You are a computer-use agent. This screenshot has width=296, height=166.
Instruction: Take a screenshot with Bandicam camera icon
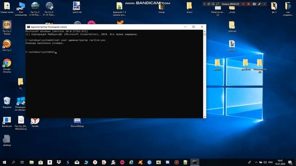(254, 4)
